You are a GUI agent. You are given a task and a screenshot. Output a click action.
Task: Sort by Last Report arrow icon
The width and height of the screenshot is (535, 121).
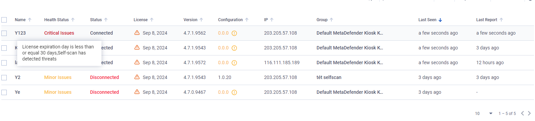[x=501, y=20]
